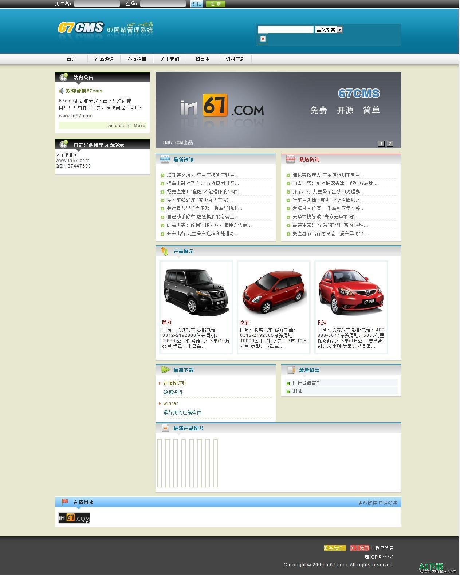Open the 全文搜索 search type dropdown
460x575 pixels.
(329, 29)
